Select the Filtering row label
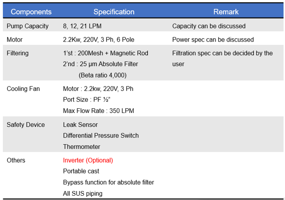Screen dimensions: 285x200 click(17, 53)
